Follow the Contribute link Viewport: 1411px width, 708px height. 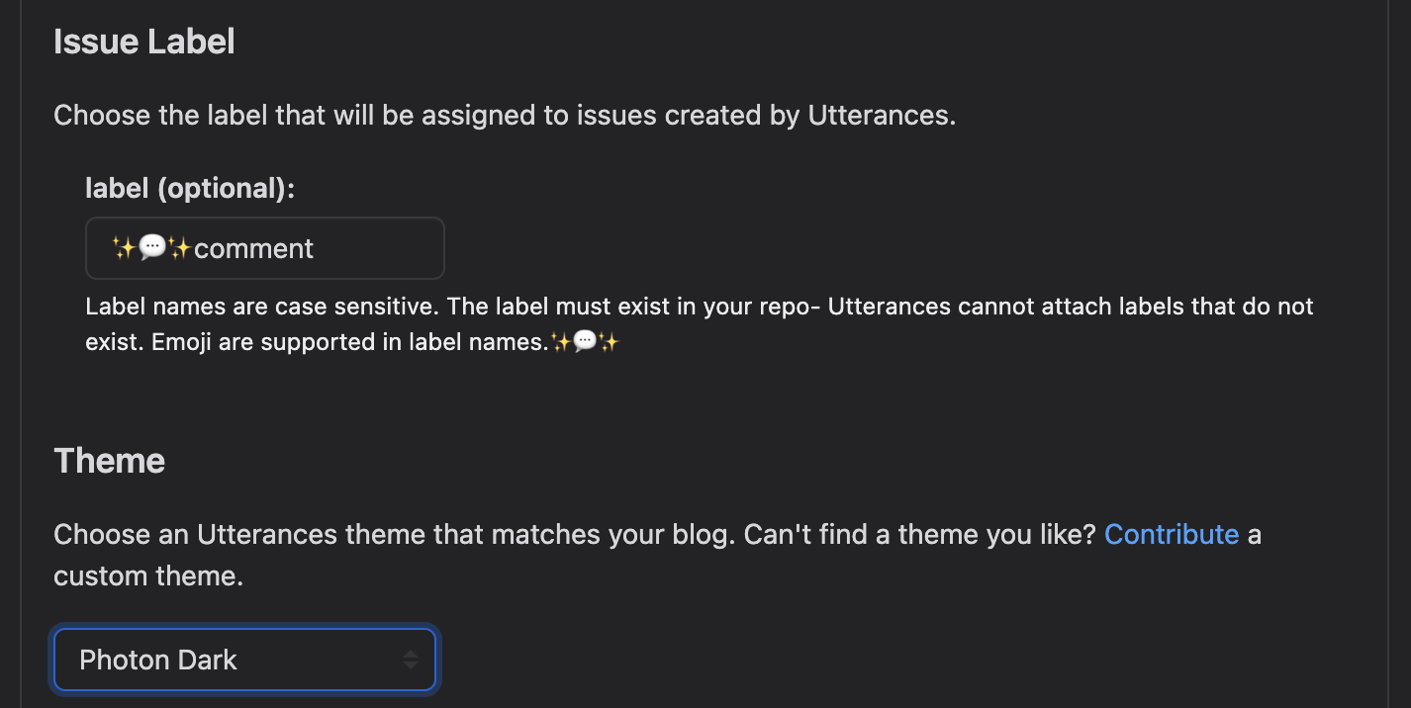[x=1172, y=534]
